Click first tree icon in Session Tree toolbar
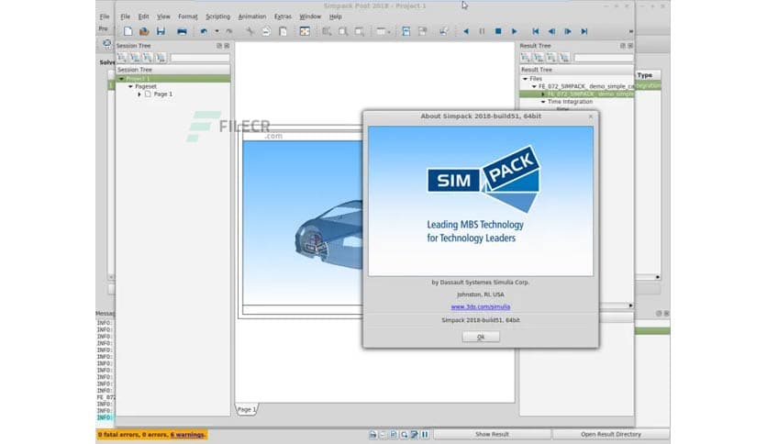Viewport: 767px width, 444px height. pyautogui.click(x=122, y=58)
